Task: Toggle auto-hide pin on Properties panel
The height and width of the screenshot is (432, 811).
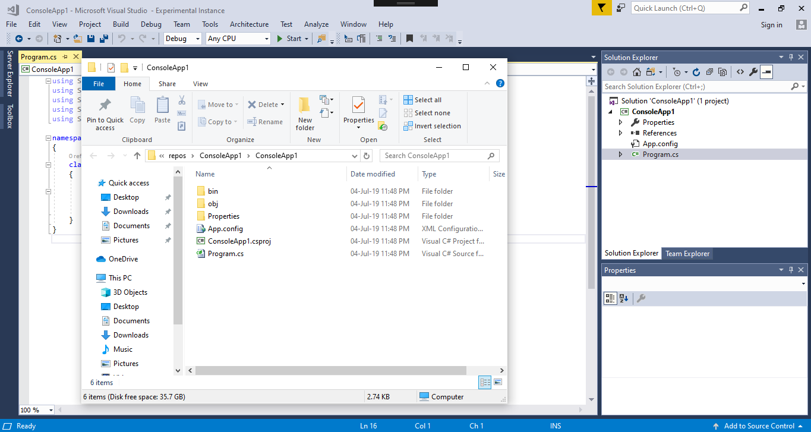Action: [x=791, y=270]
